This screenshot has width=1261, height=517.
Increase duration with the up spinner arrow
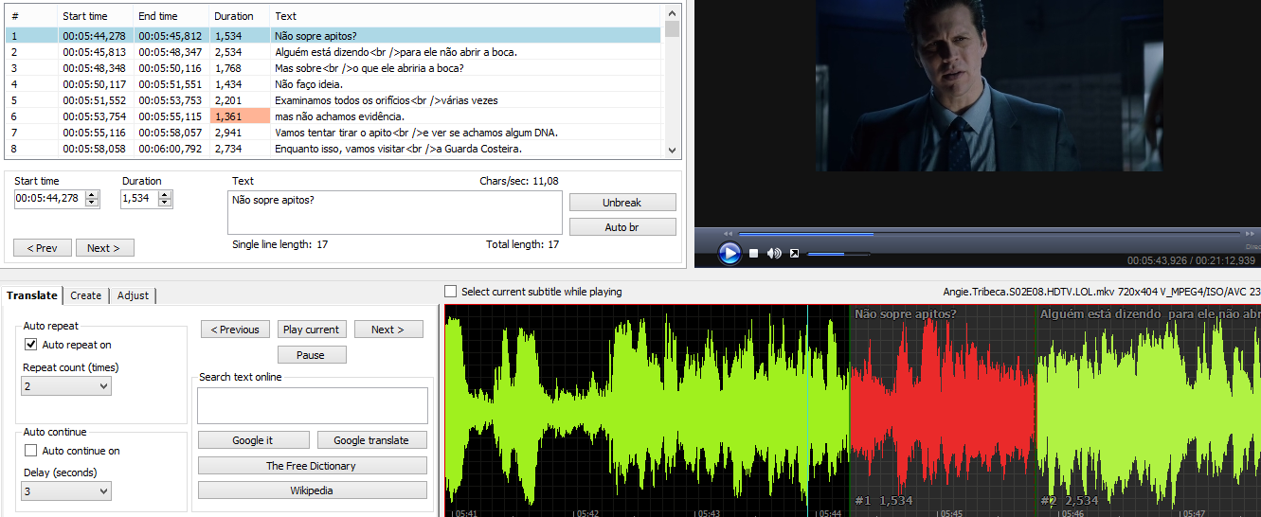click(x=165, y=194)
